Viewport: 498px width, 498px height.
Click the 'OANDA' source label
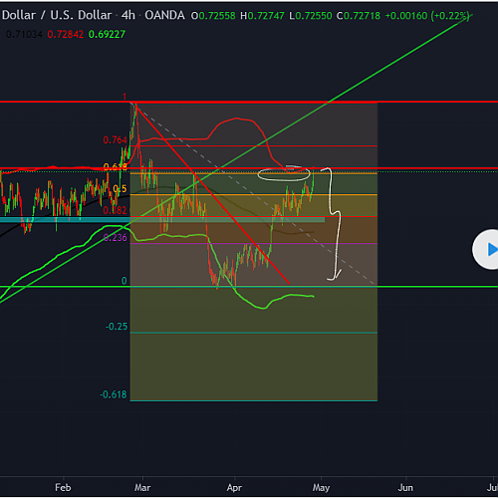(164, 15)
